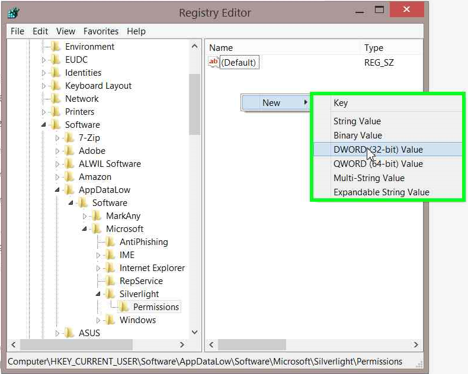Choose DWORD (32-bit) Value from submenu
Viewport: 468px width, 374px height.
[x=387, y=149]
